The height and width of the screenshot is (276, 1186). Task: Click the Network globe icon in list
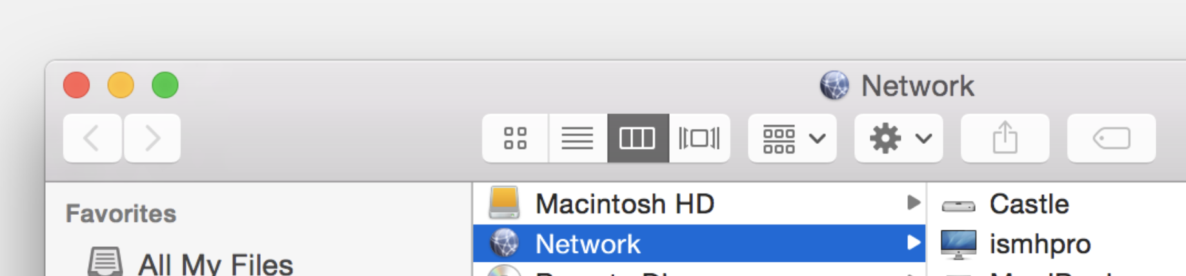point(505,244)
